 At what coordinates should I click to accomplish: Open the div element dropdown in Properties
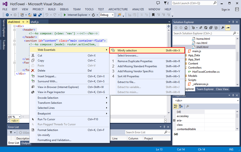[x=238, y=101]
